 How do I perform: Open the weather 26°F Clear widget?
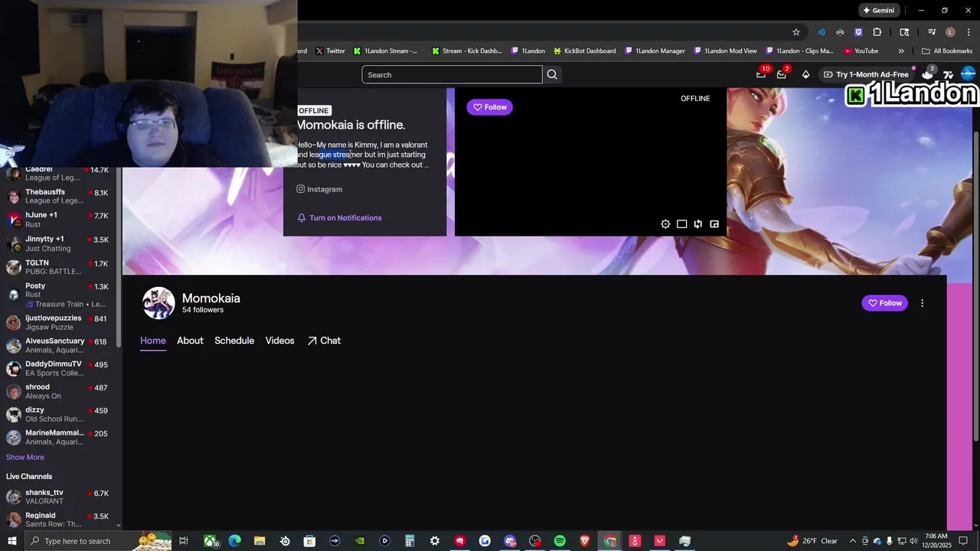pos(812,541)
